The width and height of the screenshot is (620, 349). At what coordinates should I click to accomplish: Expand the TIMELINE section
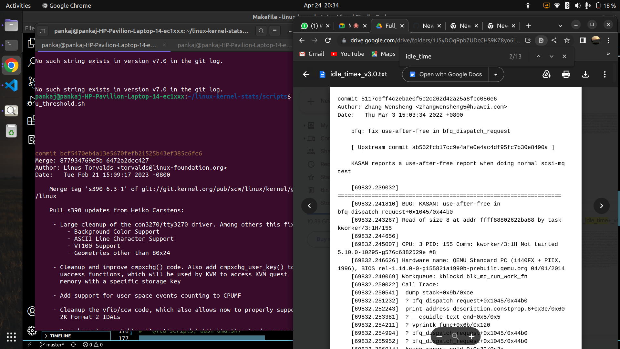pos(60,336)
